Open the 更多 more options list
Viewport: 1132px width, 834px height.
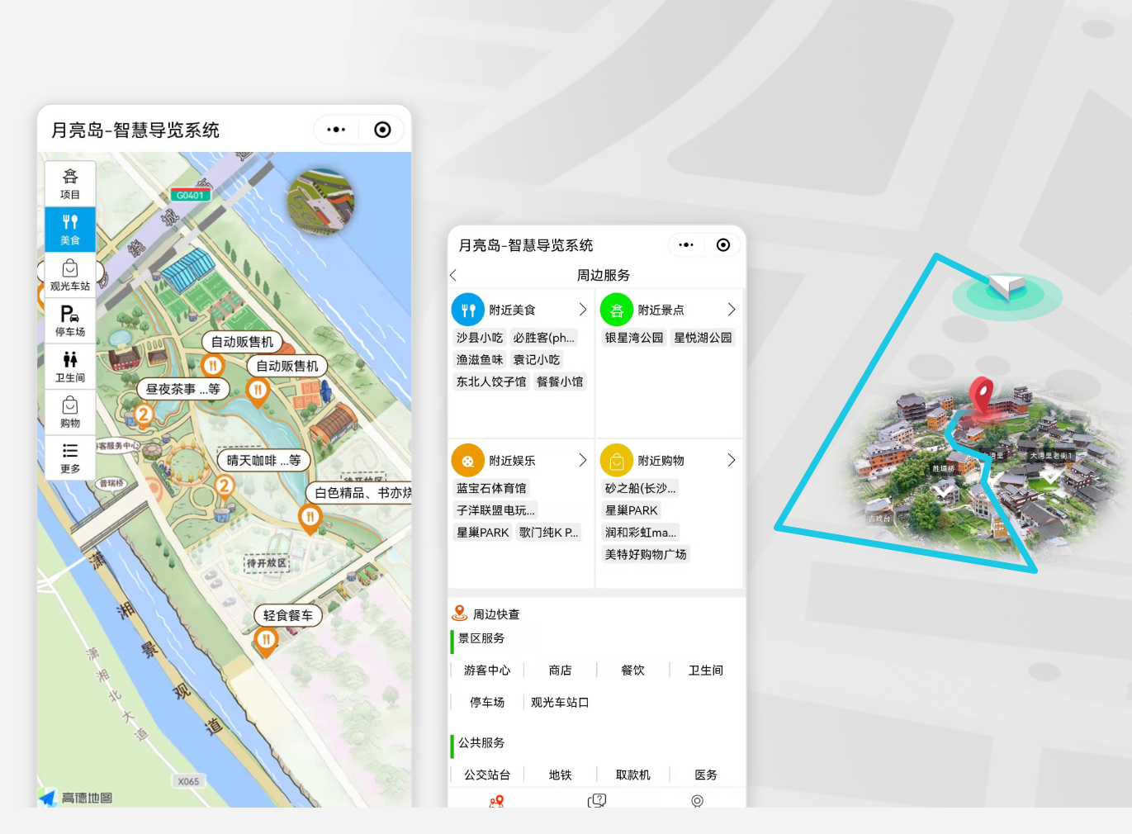[x=70, y=457]
